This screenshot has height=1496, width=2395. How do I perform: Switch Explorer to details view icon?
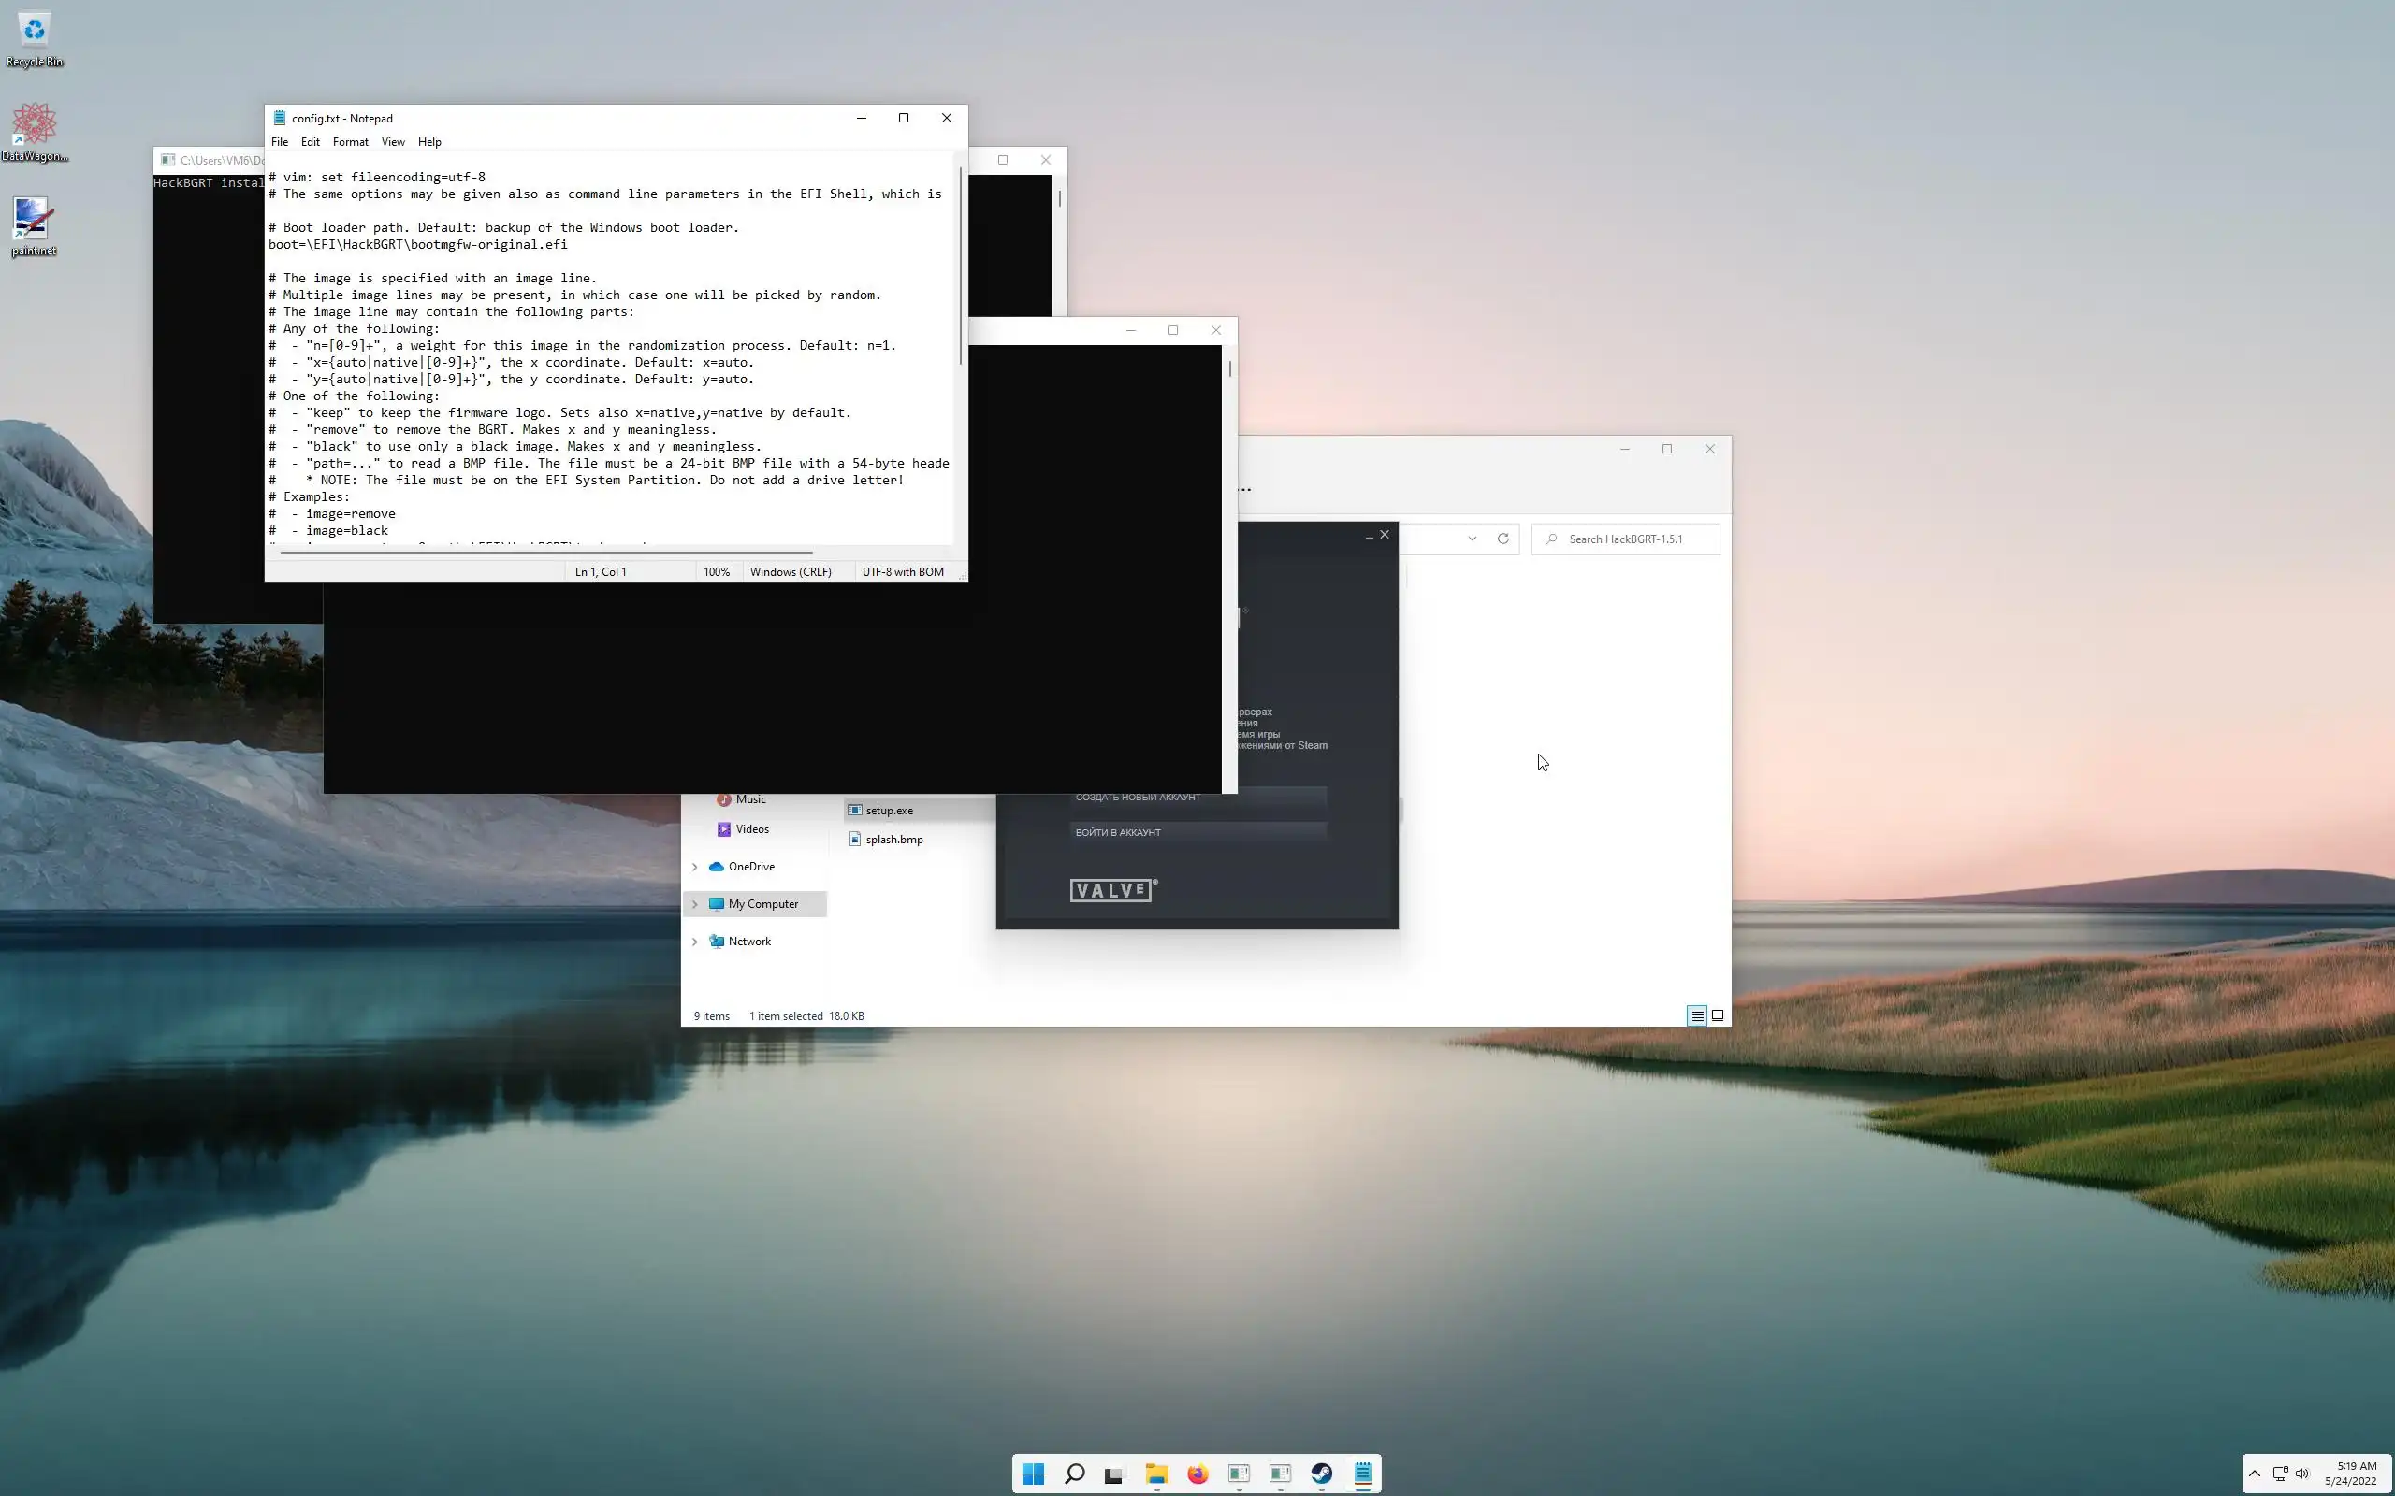pyautogui.click(x=1696, y=1015)
